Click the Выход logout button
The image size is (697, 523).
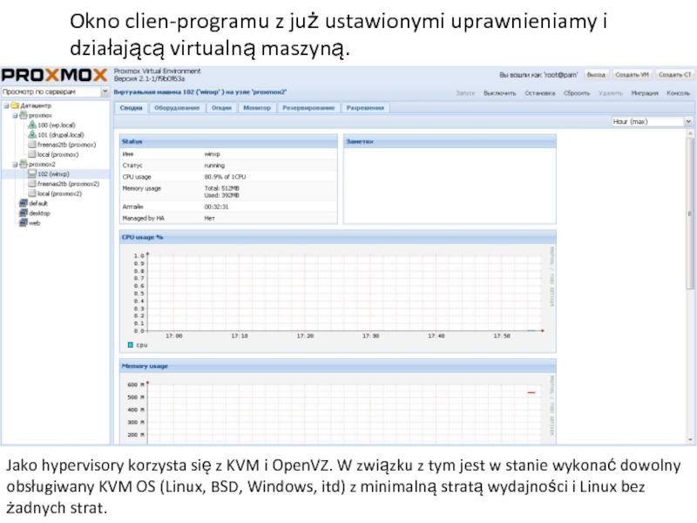(596, 75)
